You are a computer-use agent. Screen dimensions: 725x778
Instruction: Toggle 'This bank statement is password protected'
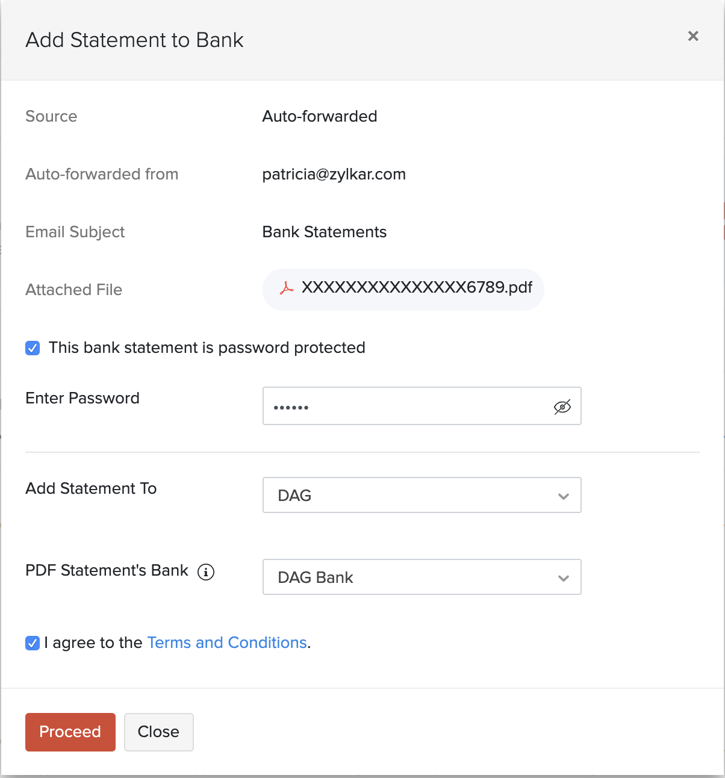click(32, 347)
